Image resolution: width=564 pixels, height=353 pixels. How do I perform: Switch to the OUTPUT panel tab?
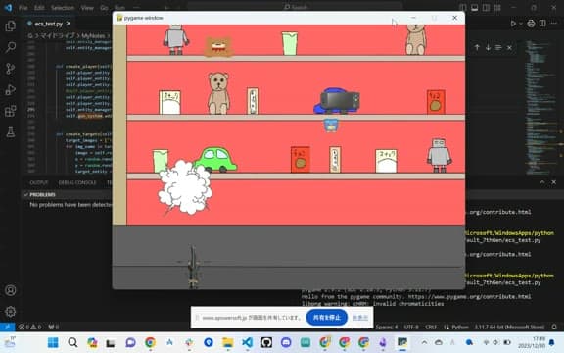[x=39, y=183]
